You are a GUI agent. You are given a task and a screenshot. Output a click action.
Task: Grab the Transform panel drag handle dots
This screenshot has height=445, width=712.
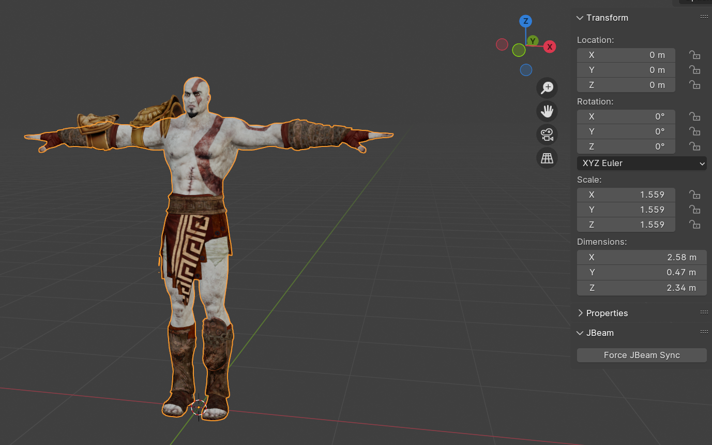click(704, 17)
